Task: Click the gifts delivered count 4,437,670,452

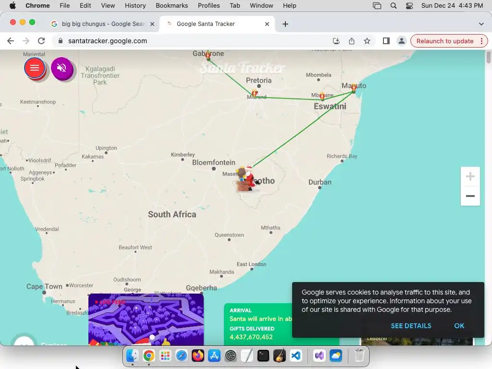Action: (251, 337)
